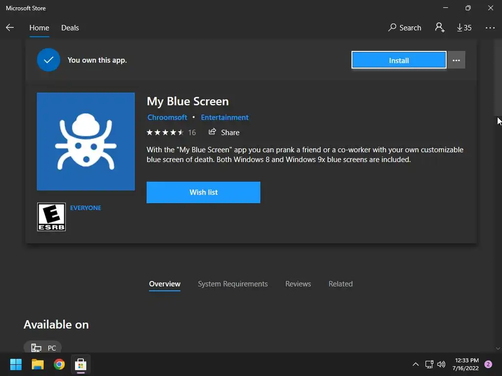The height and width of the screenshot is (376, 502).
Task: Open the Deals tab
Action: pos(70,28)
